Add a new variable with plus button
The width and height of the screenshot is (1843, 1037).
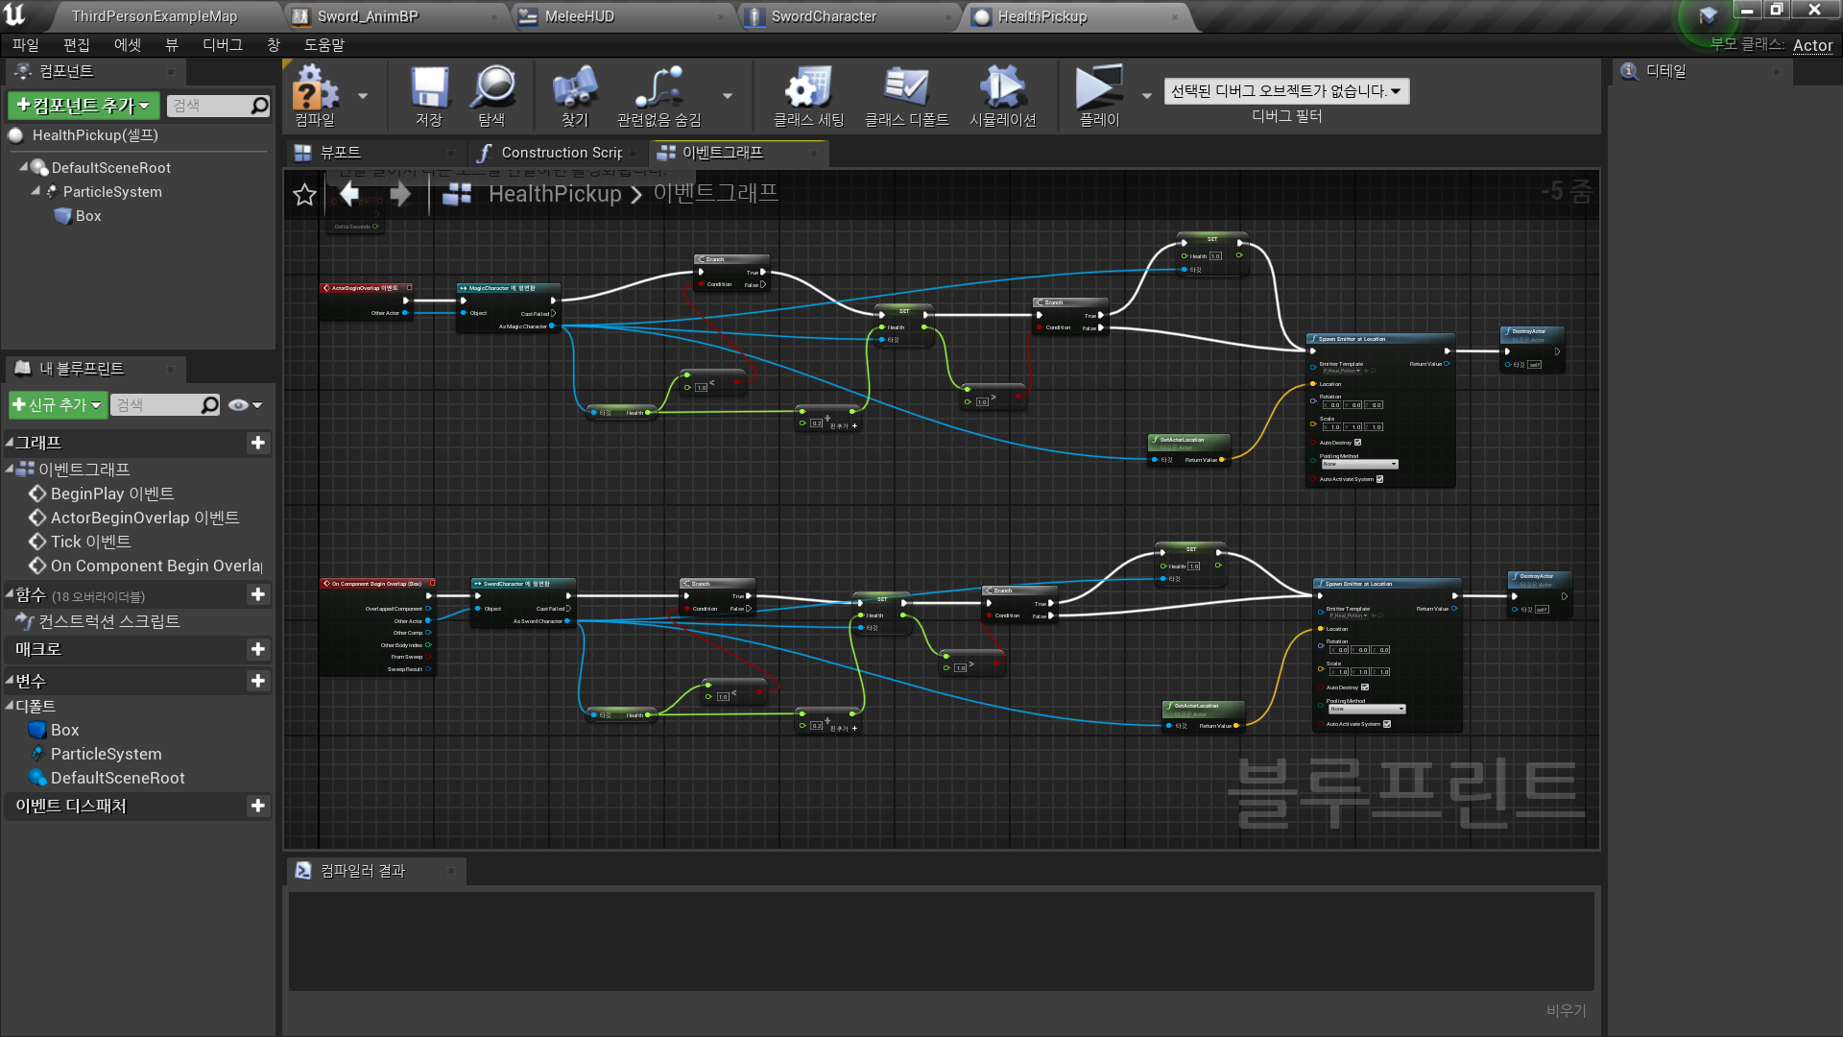pyautogui.click(x=257, y=681)
